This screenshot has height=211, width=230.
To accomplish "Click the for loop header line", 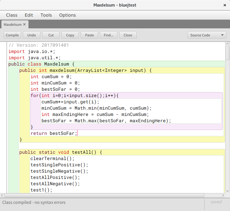I will 74,95.
